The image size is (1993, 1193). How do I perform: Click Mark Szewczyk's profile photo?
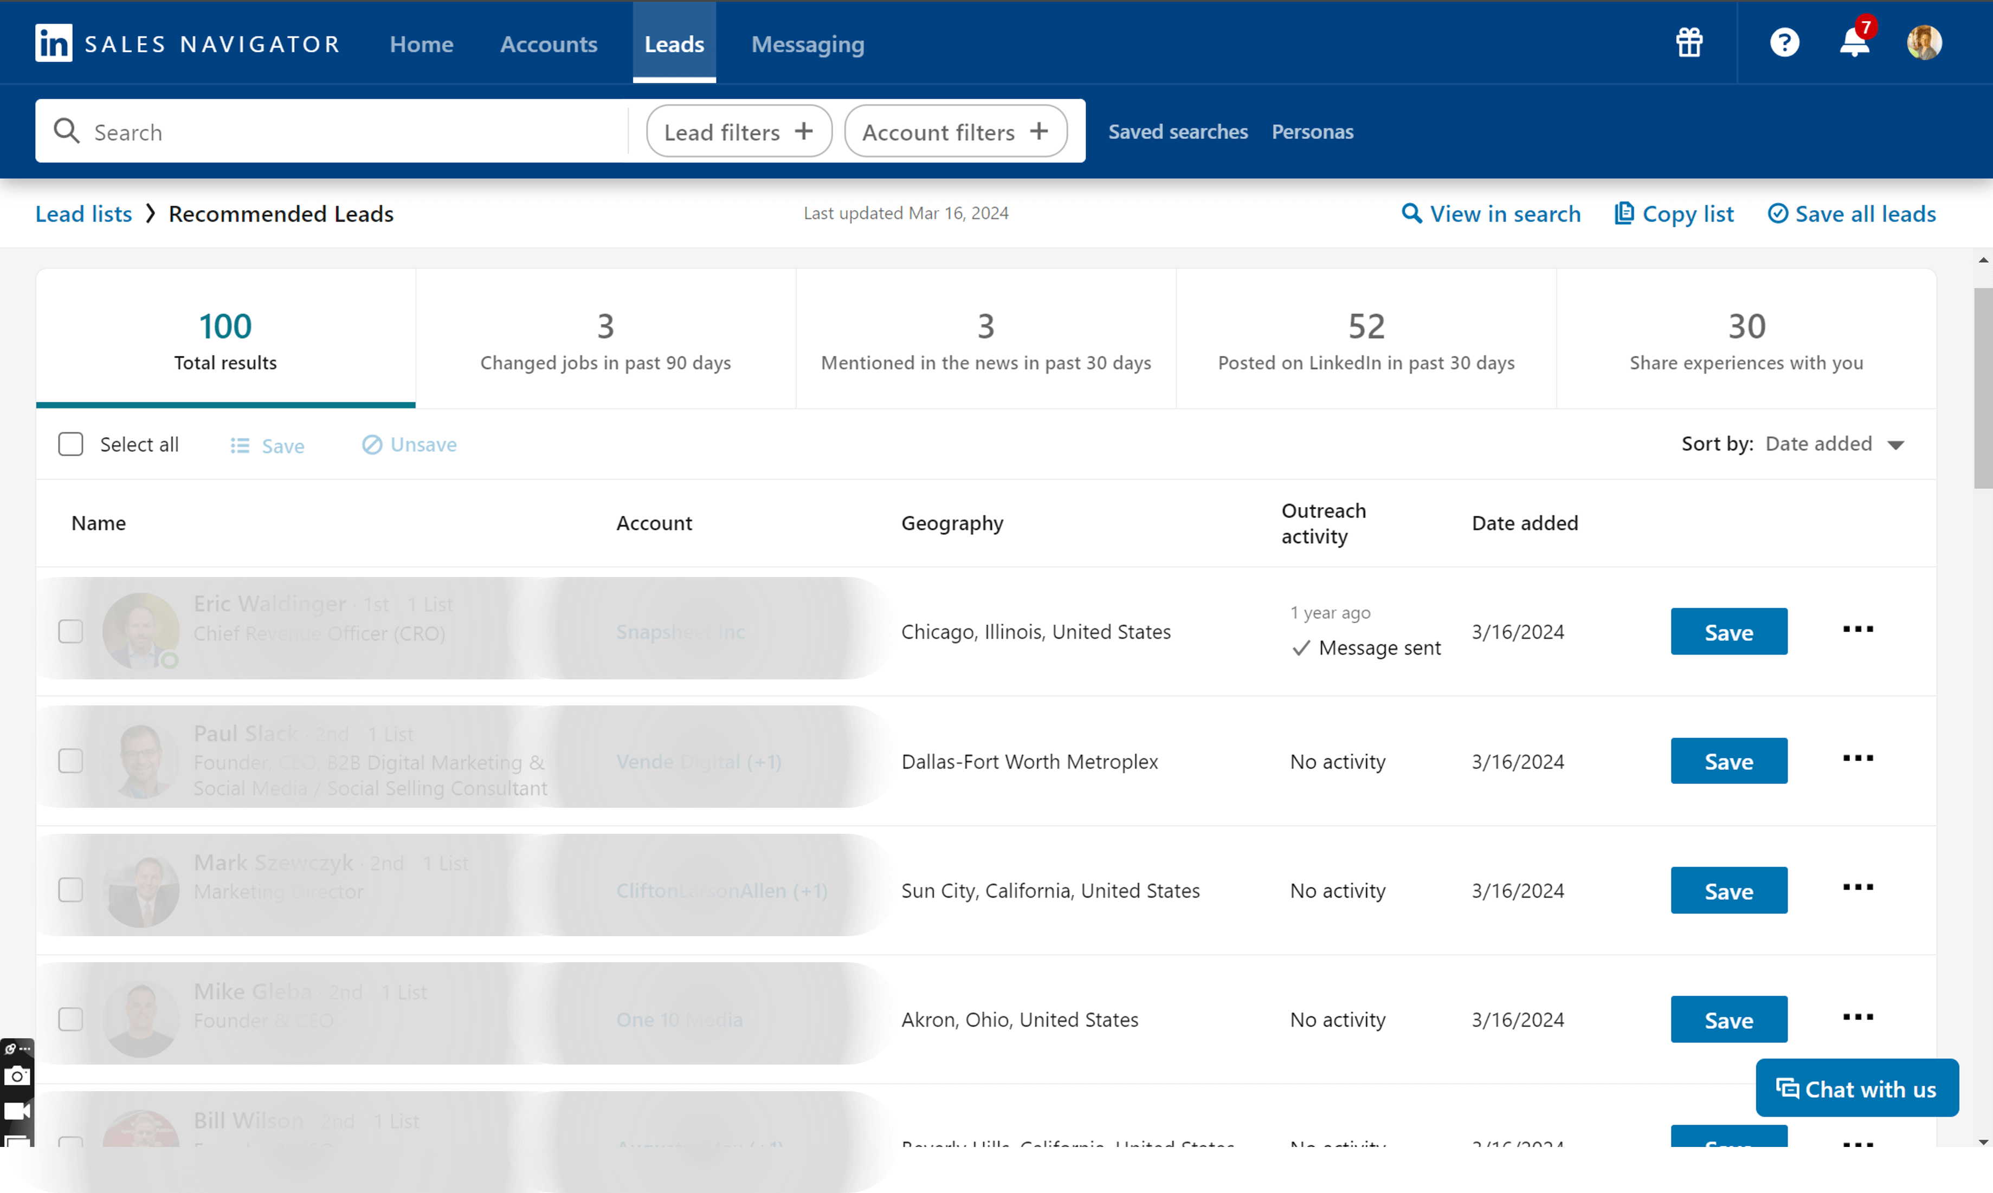coord(141,890)
